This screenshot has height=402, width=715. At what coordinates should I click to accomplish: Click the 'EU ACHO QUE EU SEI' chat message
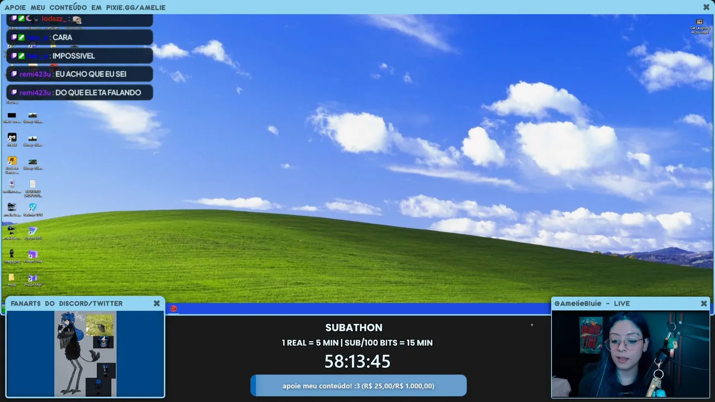(x=91, y=74)
